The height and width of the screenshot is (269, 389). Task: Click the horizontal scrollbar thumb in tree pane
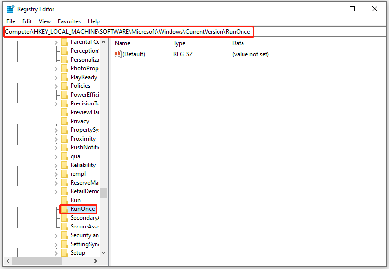pyautogui.click(x=37, y=261)
